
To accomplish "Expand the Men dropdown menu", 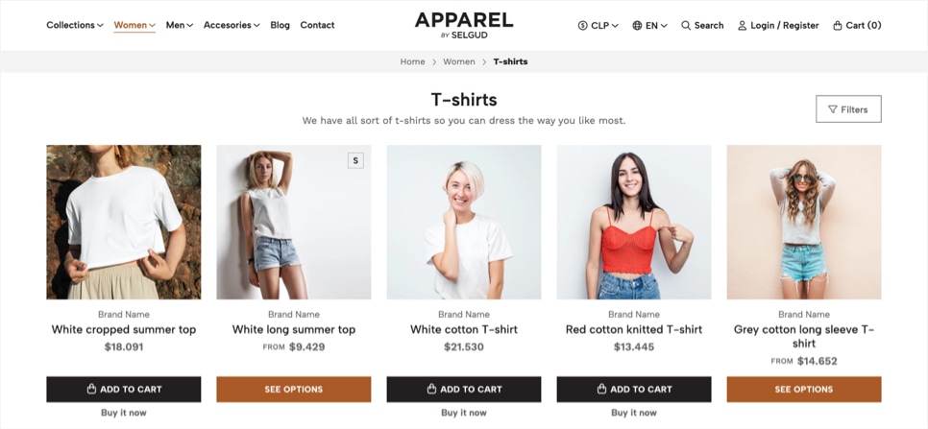I will 180,25.
